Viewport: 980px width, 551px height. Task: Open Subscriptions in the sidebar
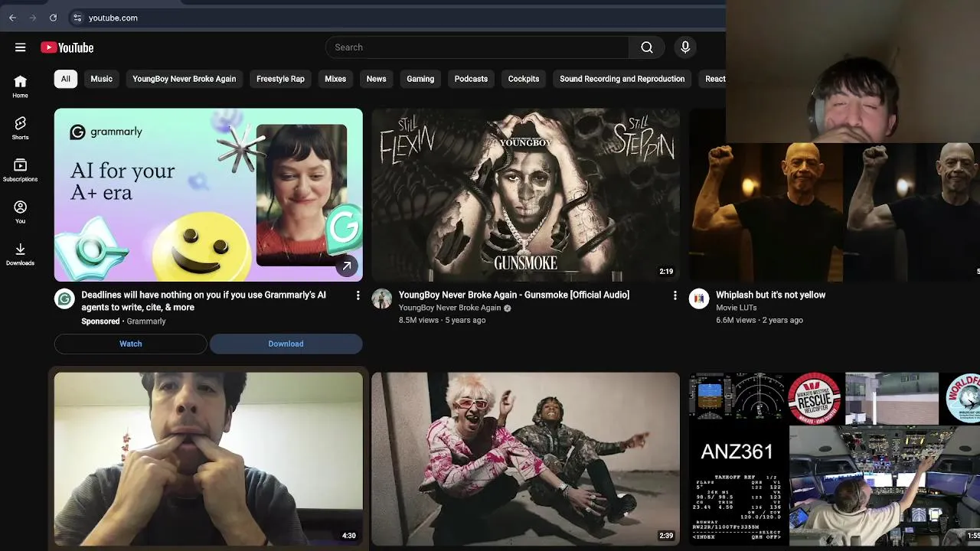20,170
